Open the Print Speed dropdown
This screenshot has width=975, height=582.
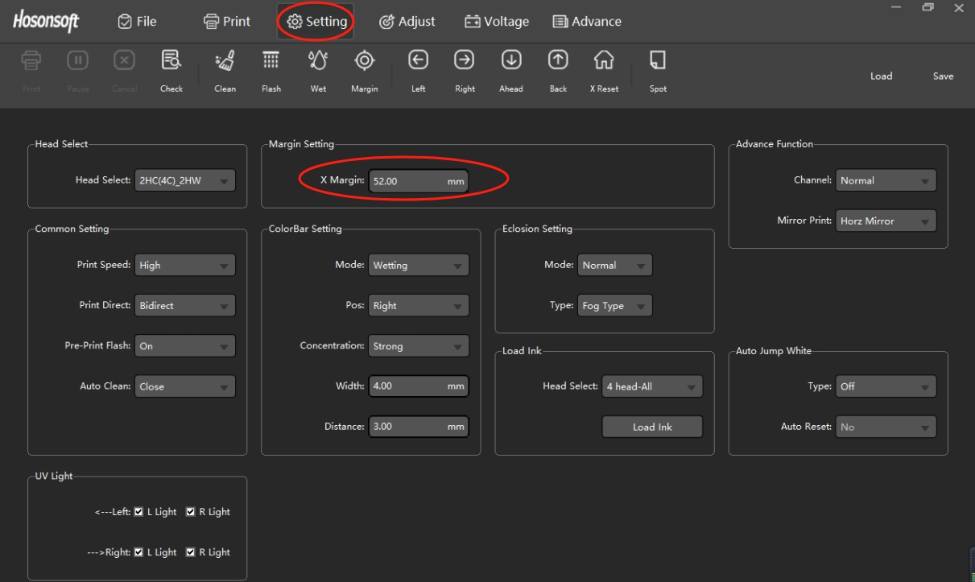184,265
